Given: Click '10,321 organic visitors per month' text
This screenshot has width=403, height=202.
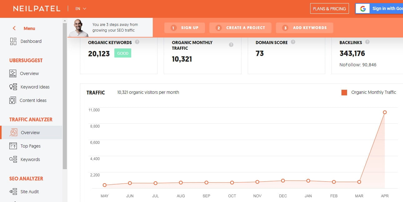Looking at the screenshot, I should click(x=148, y=92).
